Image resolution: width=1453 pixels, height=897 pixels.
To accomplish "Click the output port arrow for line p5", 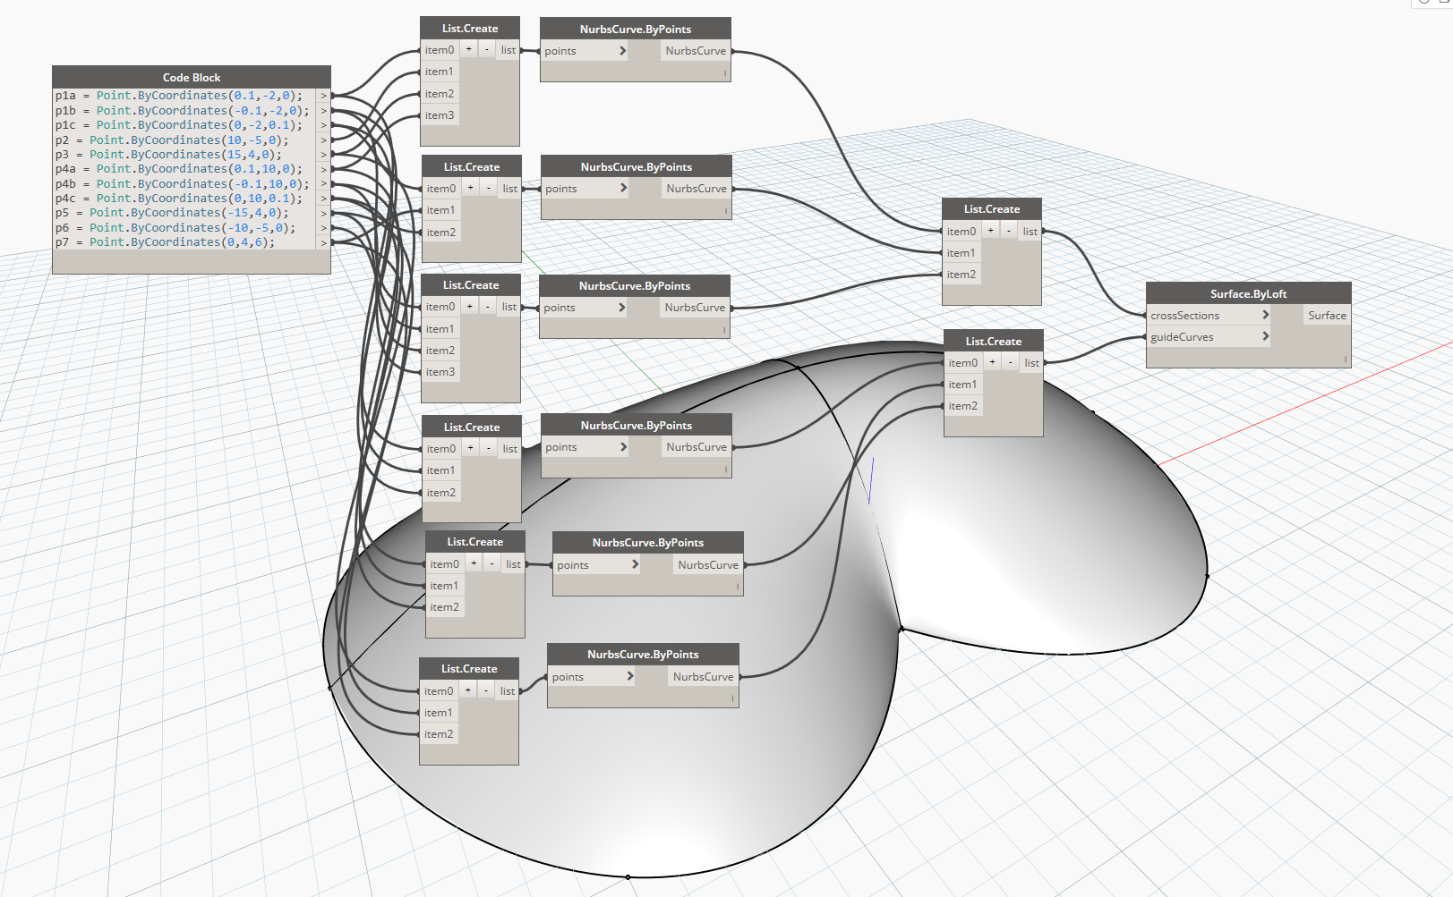I will (324, 213).
